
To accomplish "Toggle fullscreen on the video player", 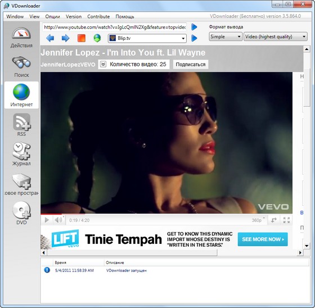I will point(286,220).
